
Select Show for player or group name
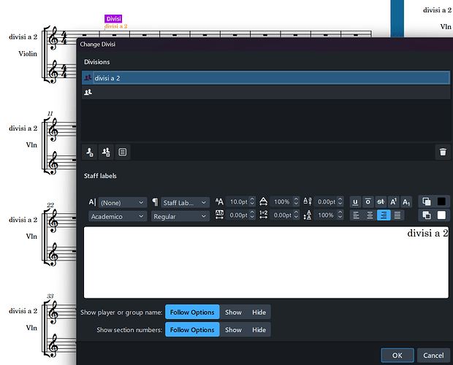(233, 312)
